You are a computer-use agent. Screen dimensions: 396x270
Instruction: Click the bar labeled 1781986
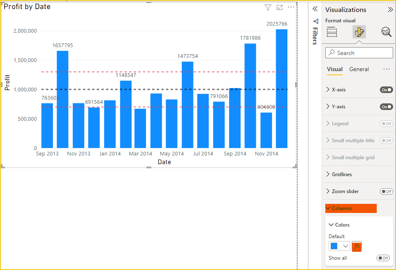coord(250,96)
